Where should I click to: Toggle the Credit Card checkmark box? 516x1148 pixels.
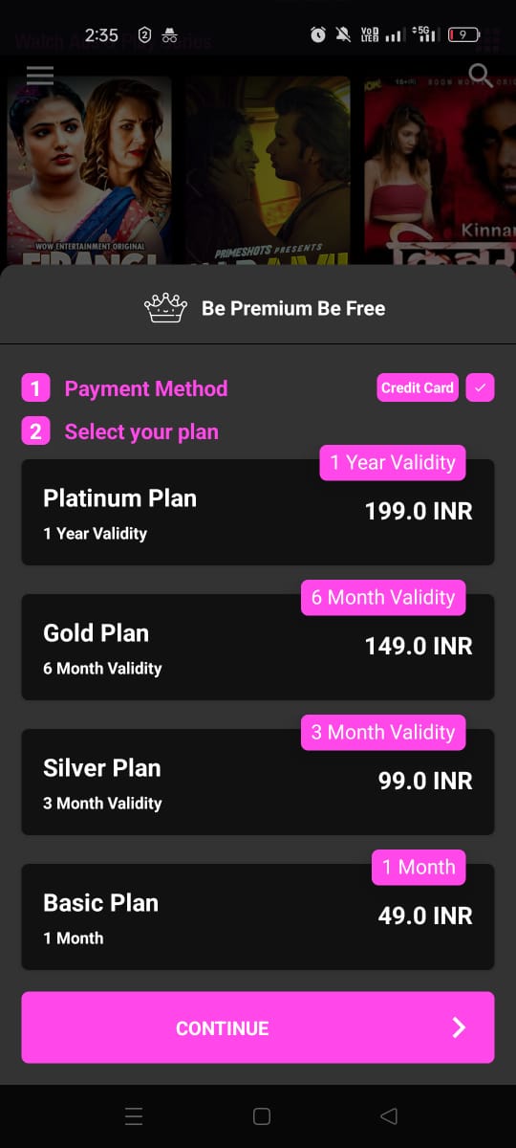[480, 387]
